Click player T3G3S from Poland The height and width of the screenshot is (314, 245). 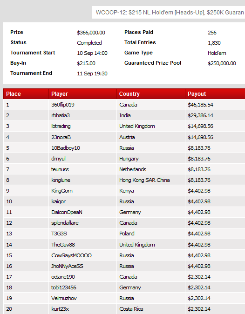coord(59,234)
